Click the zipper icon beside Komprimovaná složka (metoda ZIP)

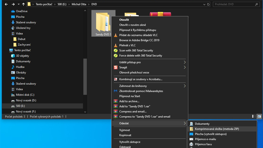[191, 129]
